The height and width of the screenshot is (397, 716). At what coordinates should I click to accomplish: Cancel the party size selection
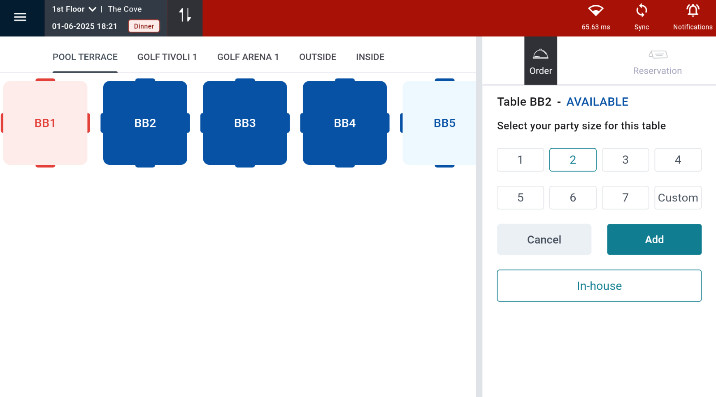click(544, 240)
